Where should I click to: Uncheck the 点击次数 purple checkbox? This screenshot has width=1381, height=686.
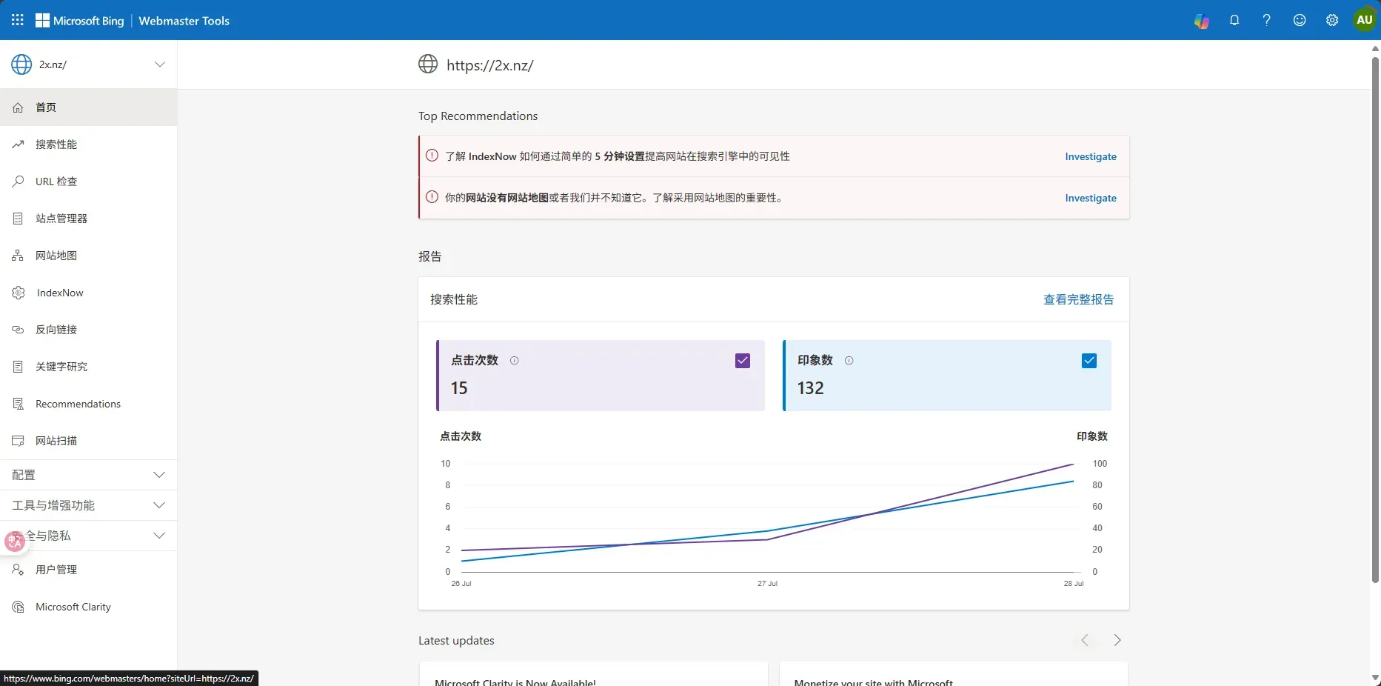tap(743, 361)
